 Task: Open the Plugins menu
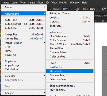[63, 3]
